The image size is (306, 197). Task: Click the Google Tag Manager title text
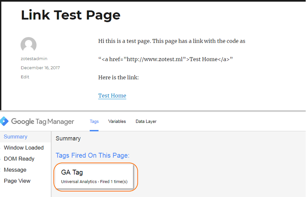point(43,122)
